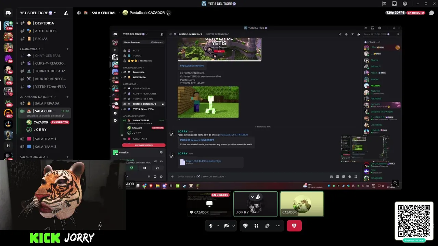The width and height of the screenshot is (438, 246).
Task: Toggle deafen headphones icon in streamed user panel
Action: click(155, 177)
